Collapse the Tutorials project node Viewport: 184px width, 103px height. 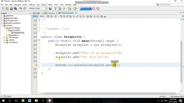[2, 25]
